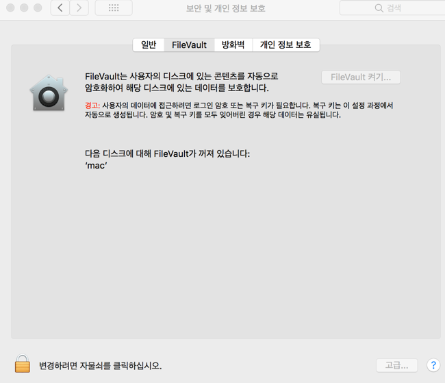Image resolution: width=445 pixels, height=383 pixels.
Task: Click the red 경고: warning label
Action: pos(92,106)
